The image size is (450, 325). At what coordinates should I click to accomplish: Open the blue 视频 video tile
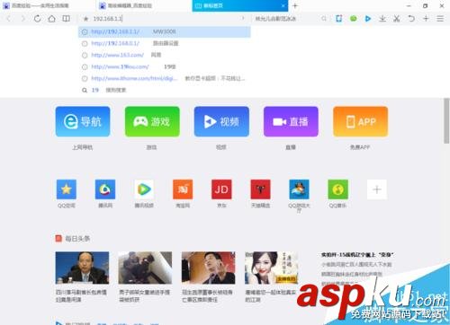[221, 121]
